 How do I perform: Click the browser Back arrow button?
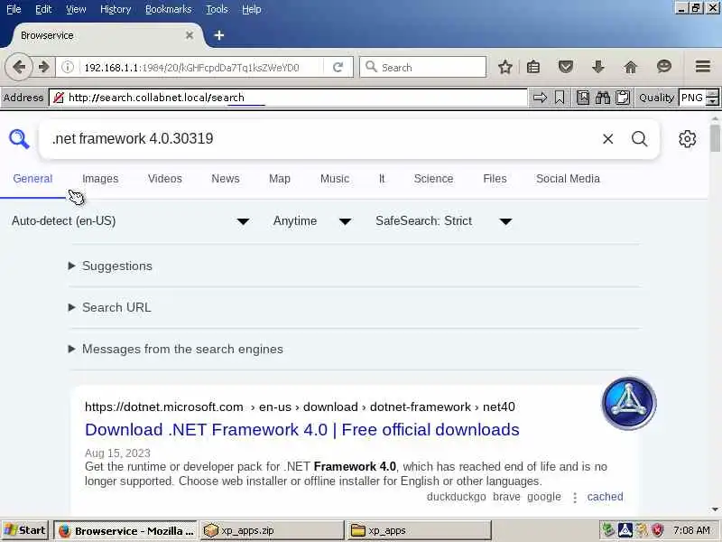18,67
